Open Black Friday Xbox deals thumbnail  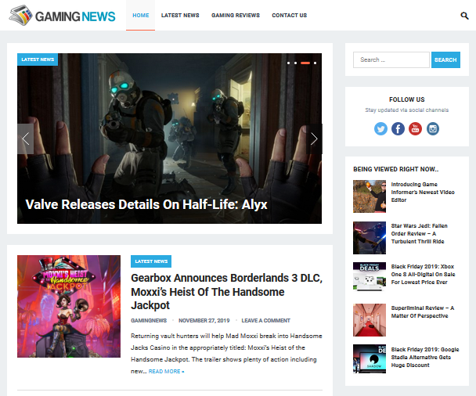coord(370,276)
